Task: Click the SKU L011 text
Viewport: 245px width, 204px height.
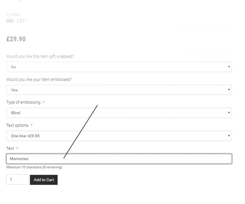Action: click(16, 21)
